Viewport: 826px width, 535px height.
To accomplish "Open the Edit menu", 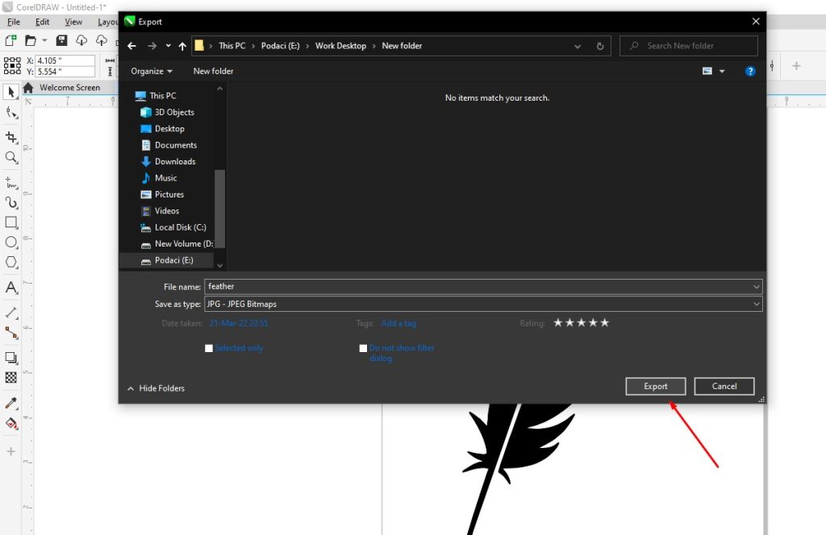I will pos(42,22).
